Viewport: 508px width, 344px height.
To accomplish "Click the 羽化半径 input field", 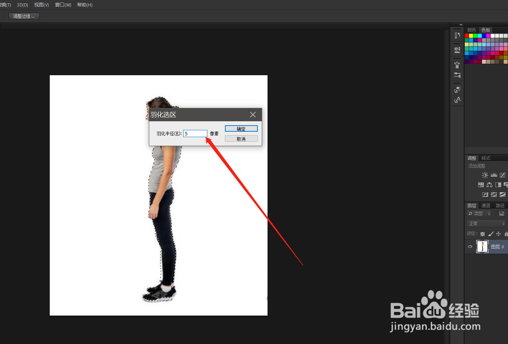I will (x=195, y=133).
